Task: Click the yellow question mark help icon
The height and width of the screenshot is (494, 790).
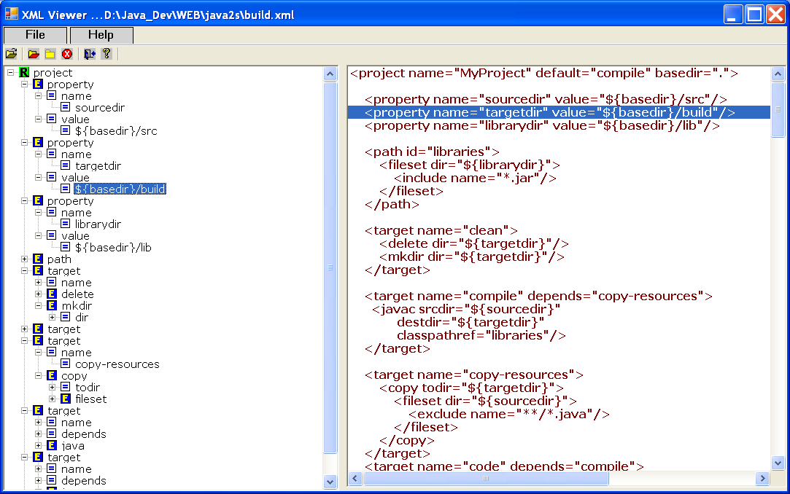Action: click(107, 54)
